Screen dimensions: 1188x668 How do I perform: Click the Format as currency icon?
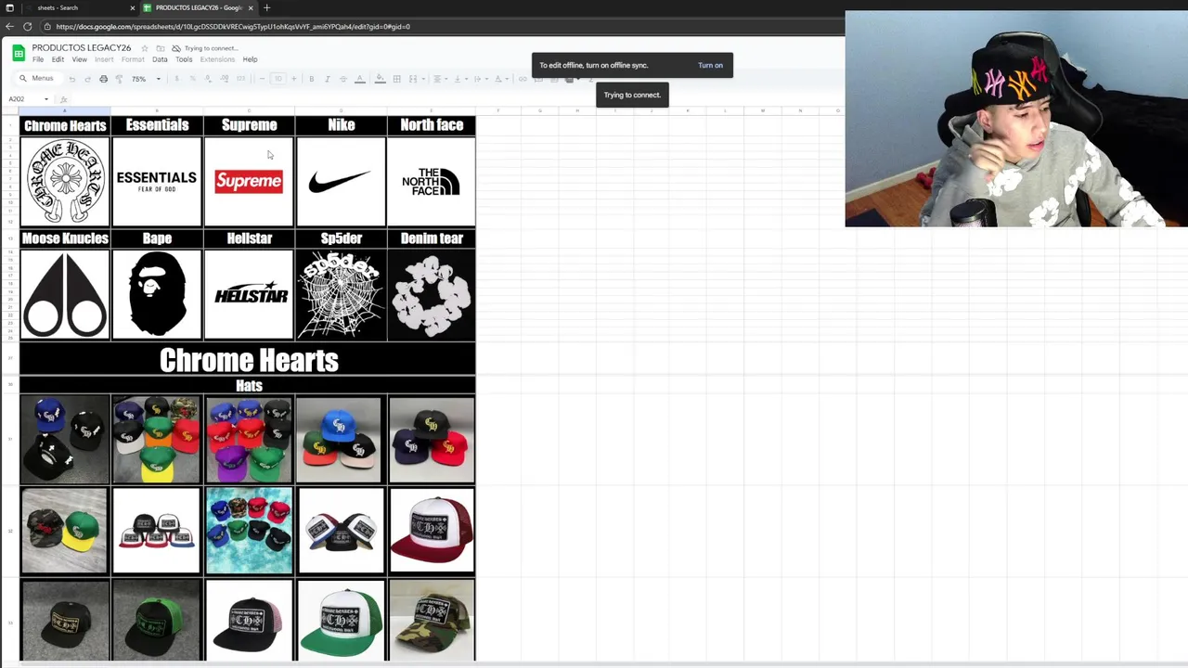coord(176,79)
